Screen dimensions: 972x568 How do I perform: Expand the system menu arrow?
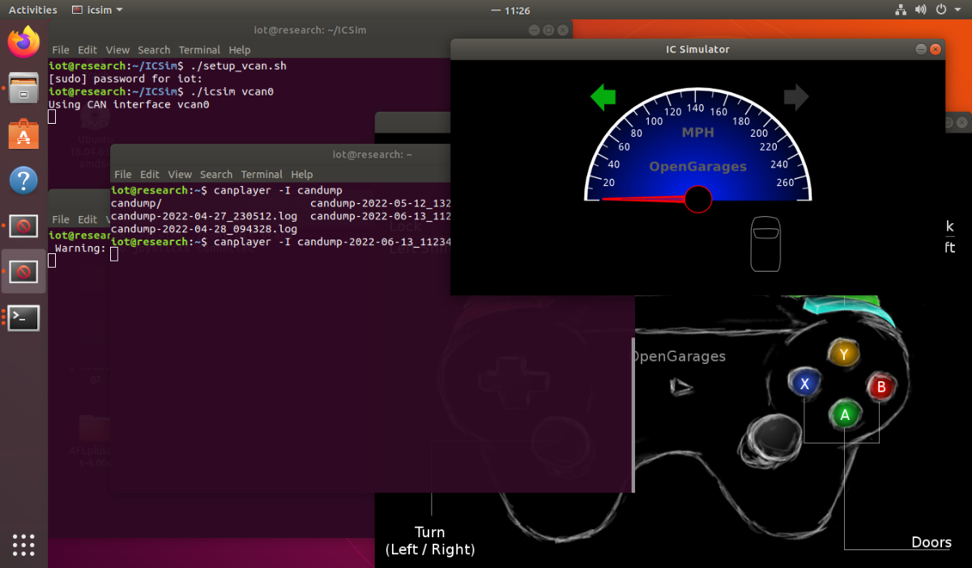tap(956, 10)
